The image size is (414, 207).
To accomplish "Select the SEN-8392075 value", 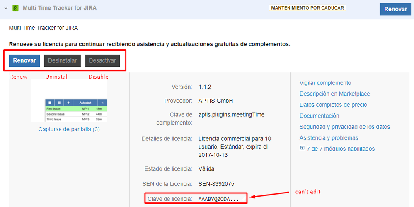I will click(216, 184).
